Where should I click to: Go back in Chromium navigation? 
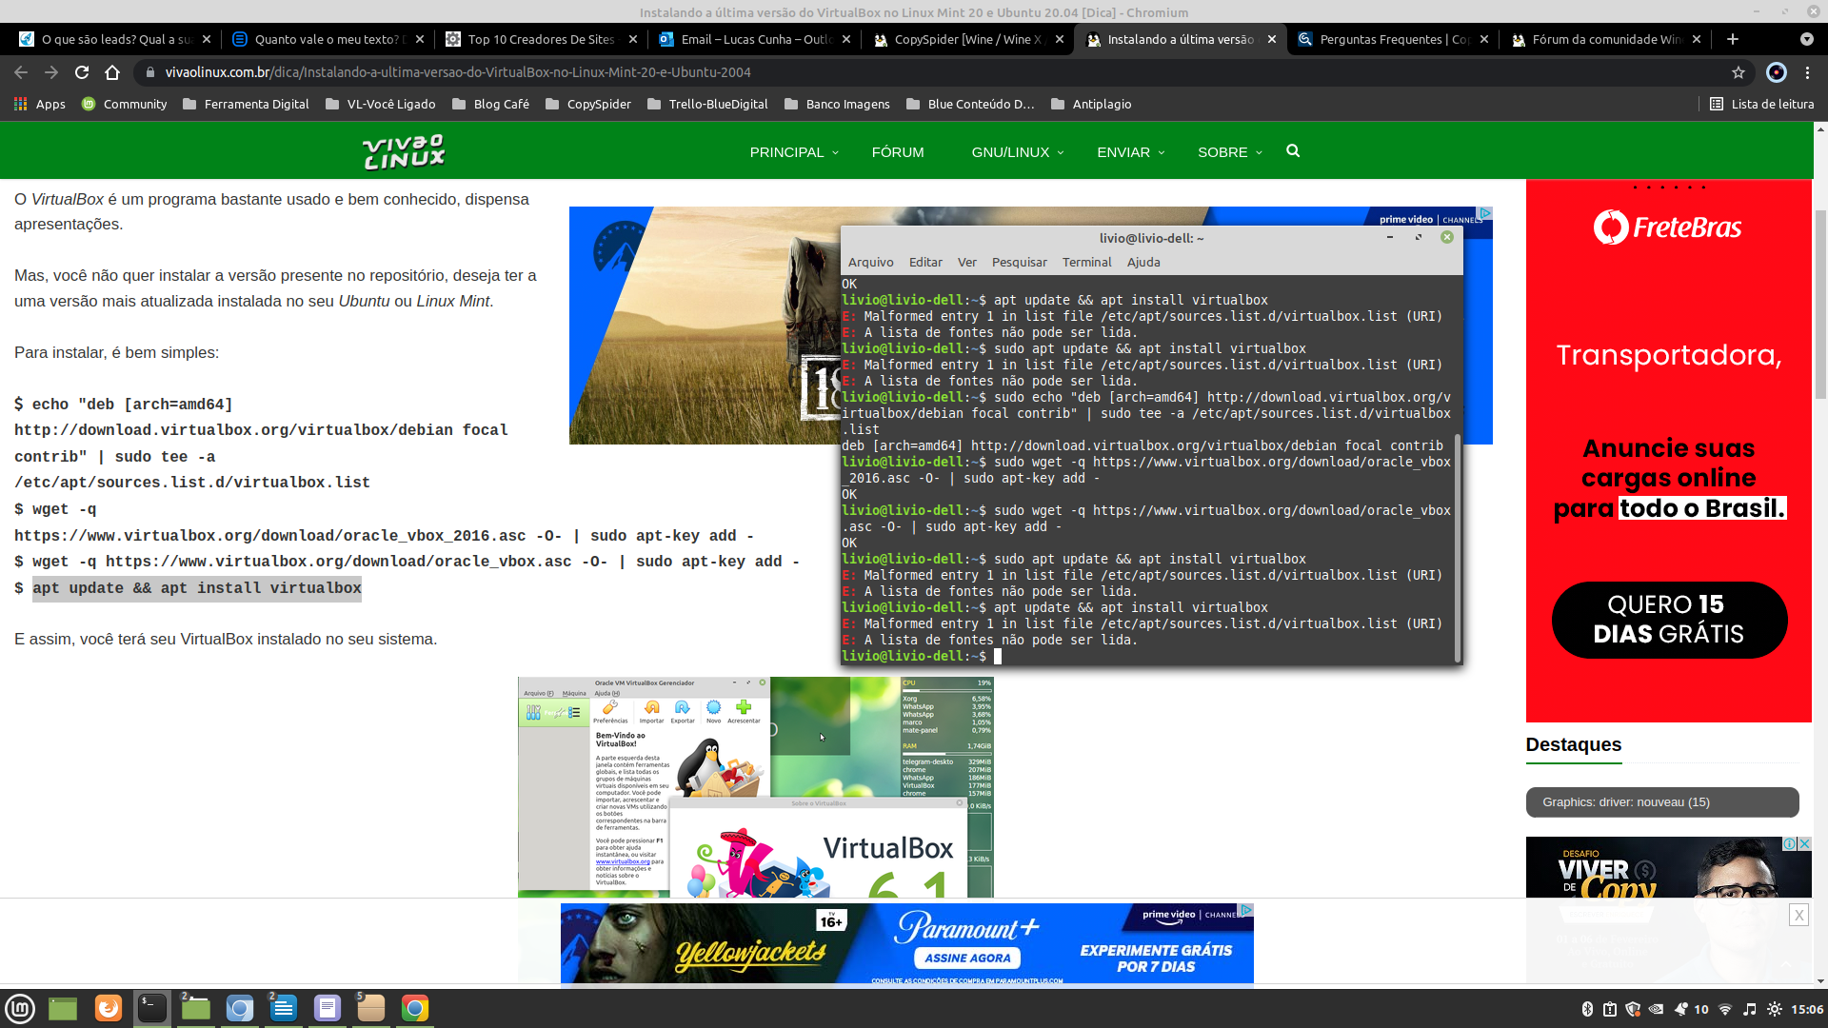tap(21, 72)
